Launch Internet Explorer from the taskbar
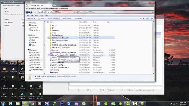 [x=11, y=104]
